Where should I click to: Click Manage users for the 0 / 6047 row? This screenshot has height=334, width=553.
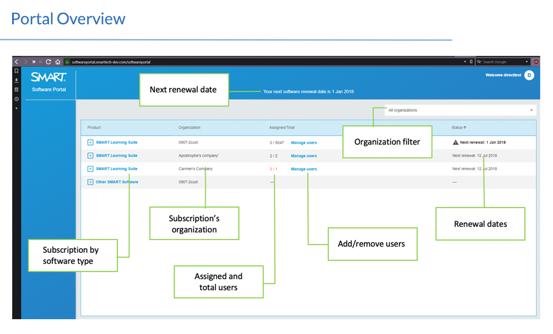point(304,143)
